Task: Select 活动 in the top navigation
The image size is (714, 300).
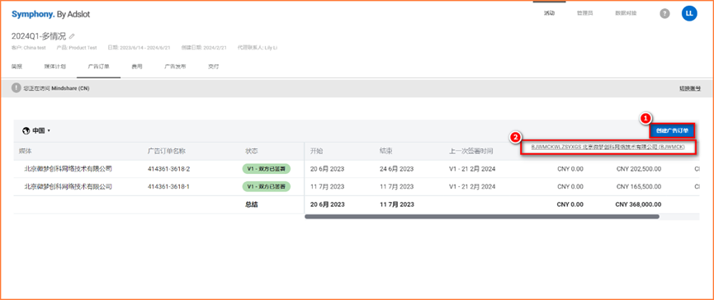Action: pyautogui.click(x=549, y=13)
